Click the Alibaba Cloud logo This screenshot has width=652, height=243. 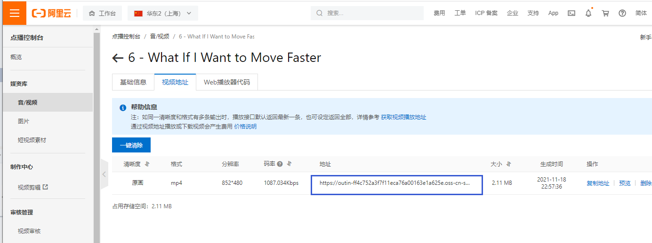click(51, 13)
